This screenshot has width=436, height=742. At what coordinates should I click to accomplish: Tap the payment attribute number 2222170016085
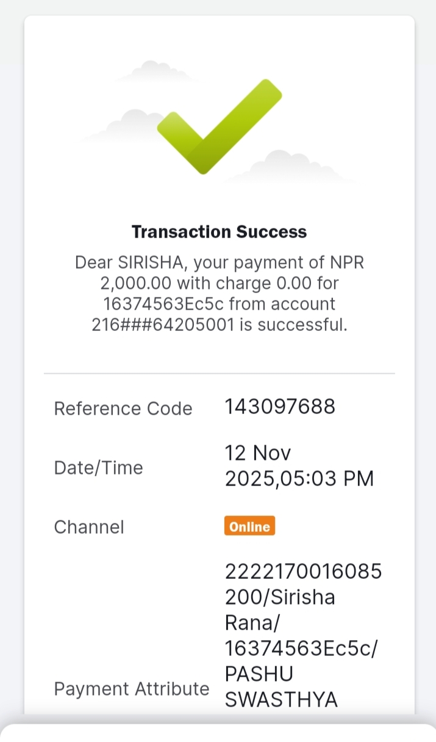click(x=303, y=572)
